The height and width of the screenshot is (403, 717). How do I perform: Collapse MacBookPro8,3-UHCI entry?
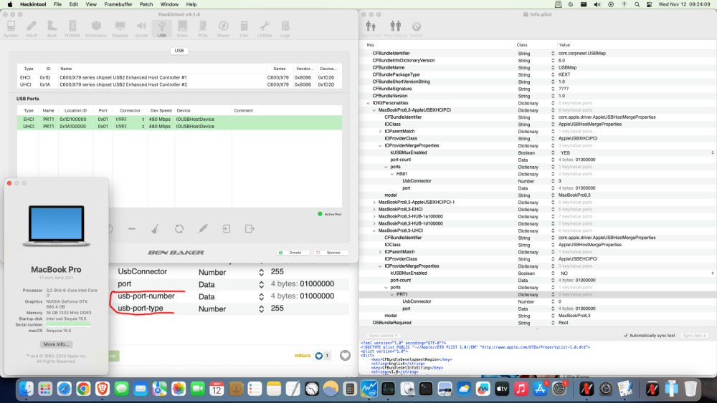tap(374, 231)
